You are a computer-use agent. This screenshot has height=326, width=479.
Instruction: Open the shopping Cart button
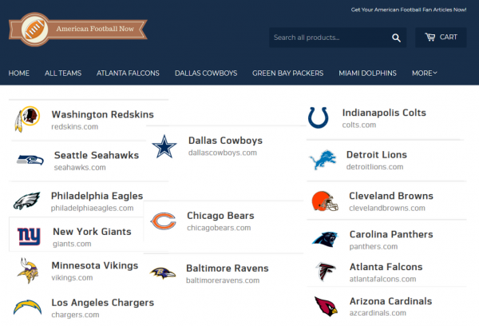[x=441, y=38]
